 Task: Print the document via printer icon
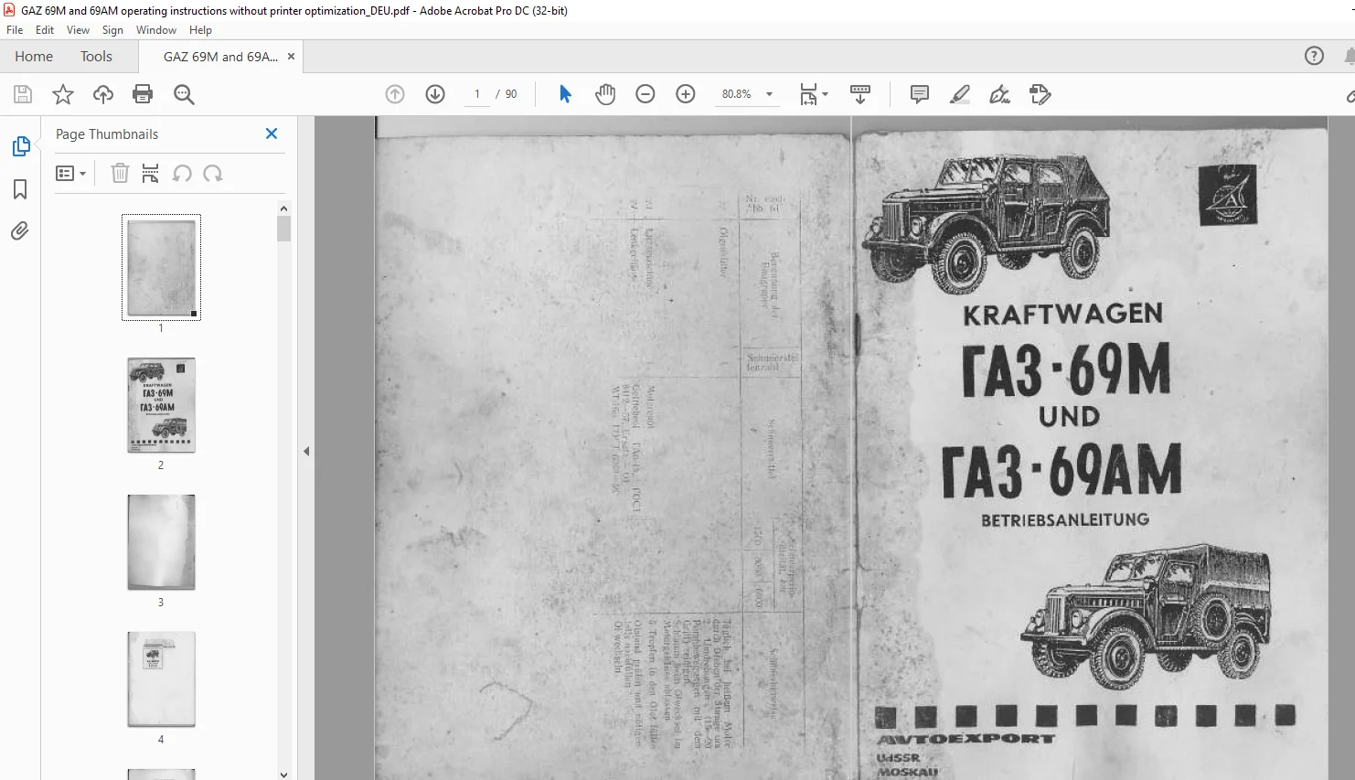[143, 94]
